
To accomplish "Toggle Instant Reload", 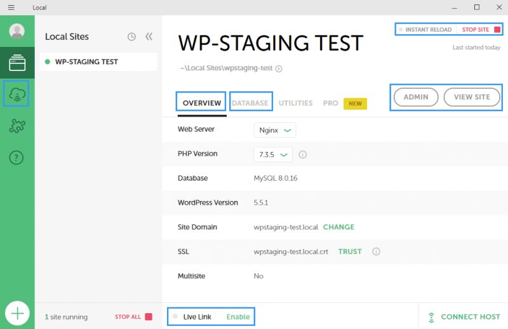I will (x=425, y=29).
